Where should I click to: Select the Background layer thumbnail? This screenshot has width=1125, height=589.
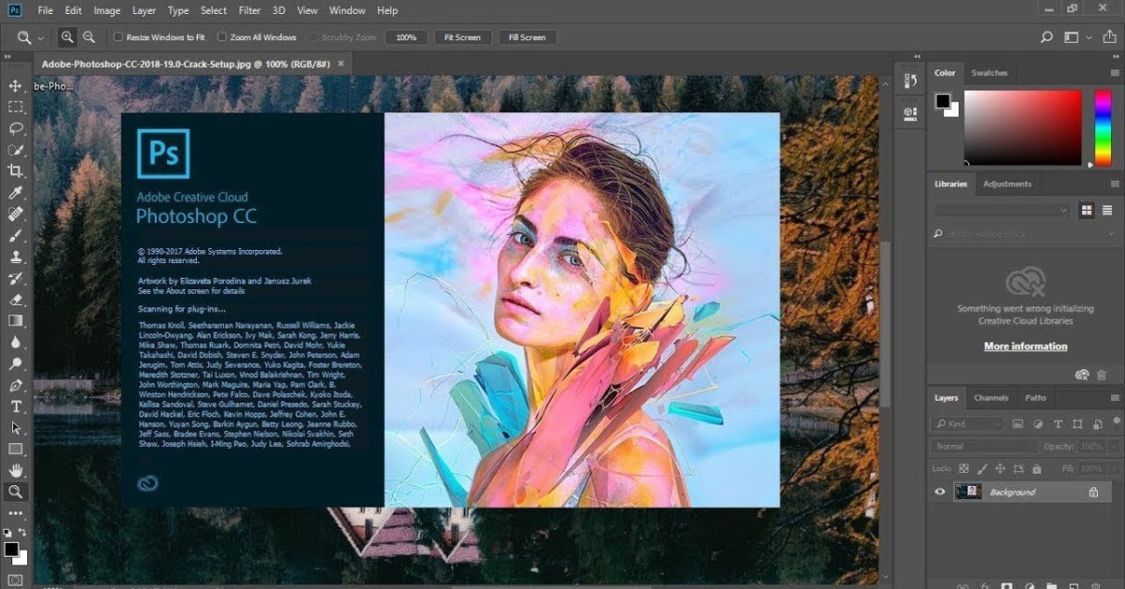pos(969,492)
